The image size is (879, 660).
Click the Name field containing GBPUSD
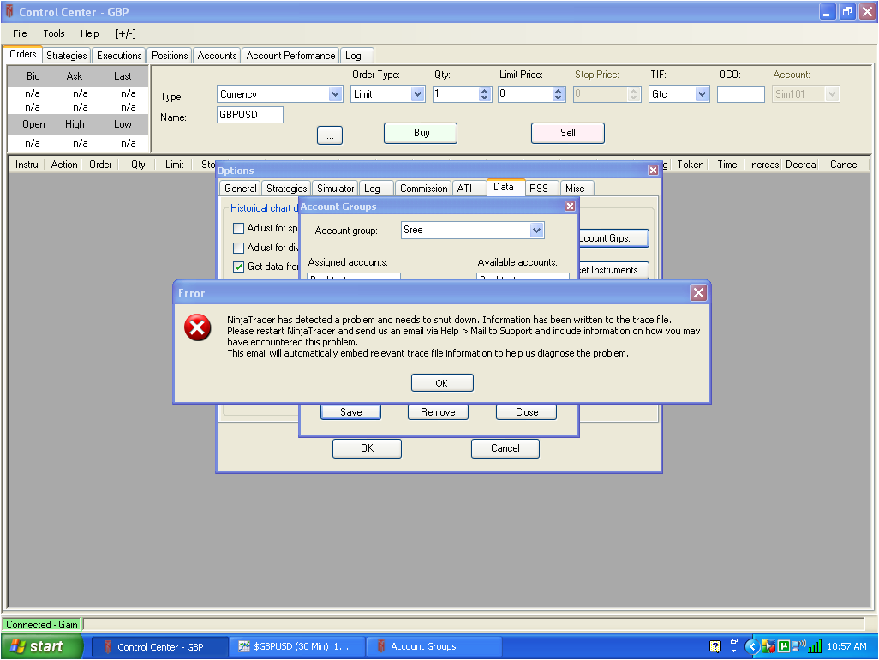250,115
